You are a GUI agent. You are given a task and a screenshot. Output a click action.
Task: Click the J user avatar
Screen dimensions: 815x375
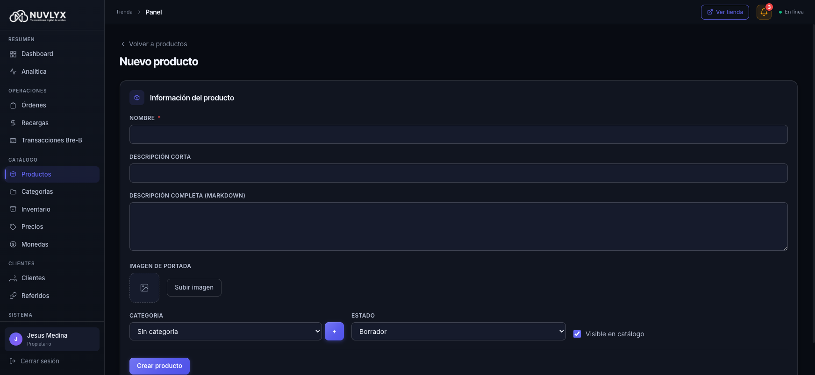16,339
